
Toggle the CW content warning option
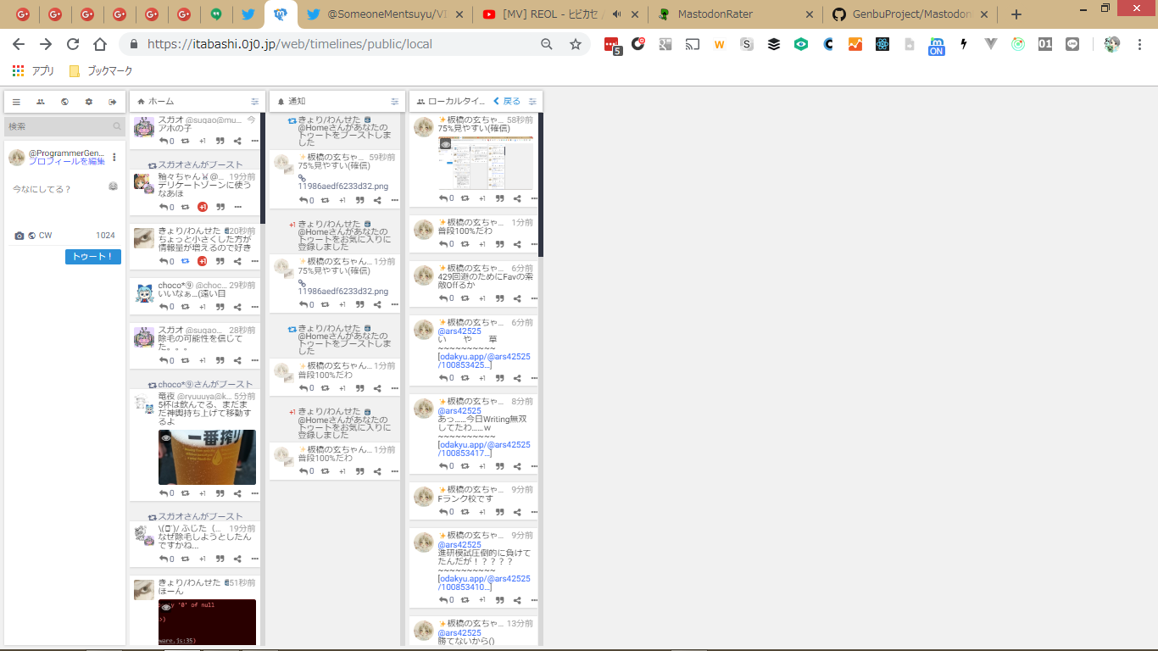coord(45,236)
